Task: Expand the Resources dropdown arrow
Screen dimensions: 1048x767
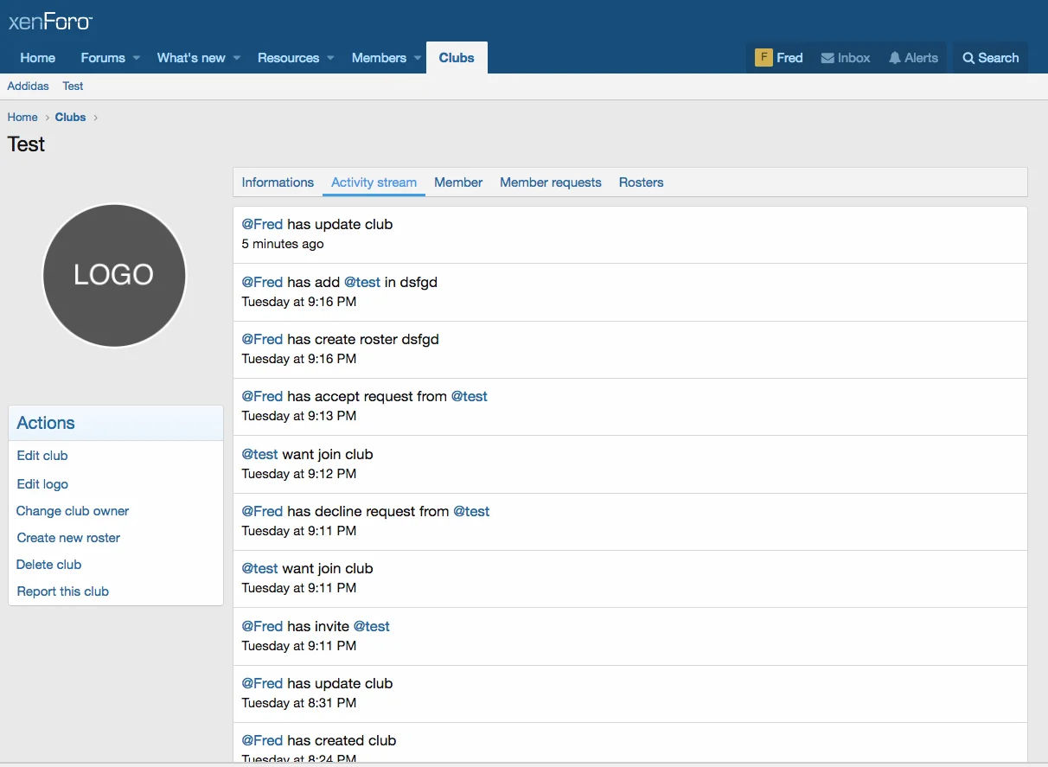Action: coord(330,59)
